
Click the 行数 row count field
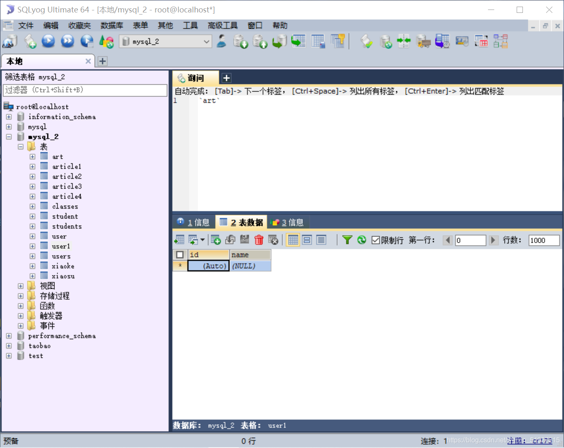pyautogui.click(x=544, y=240)
